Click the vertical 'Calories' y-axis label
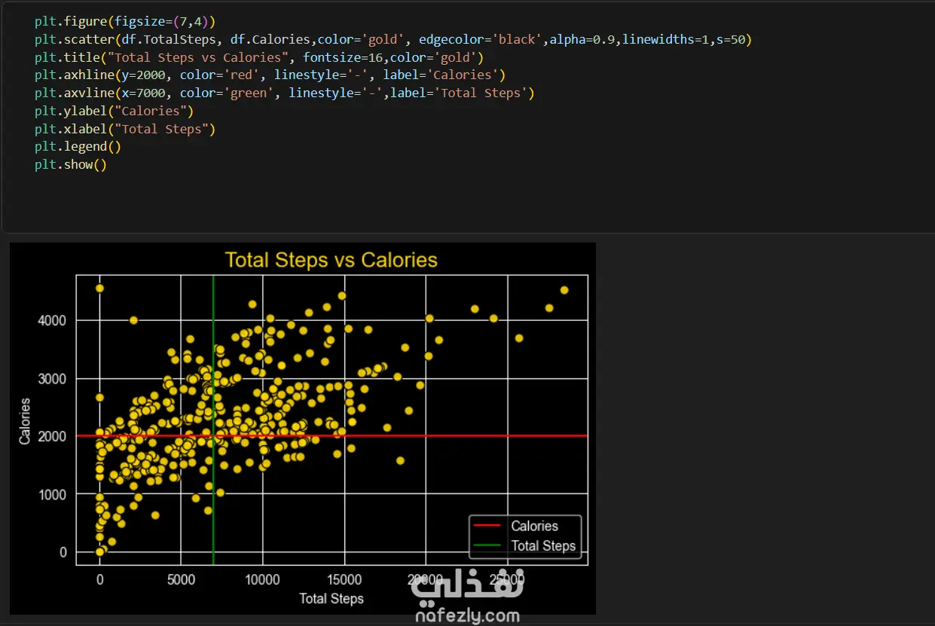Viewport: 935px width, 626px height. pos(26,421)
